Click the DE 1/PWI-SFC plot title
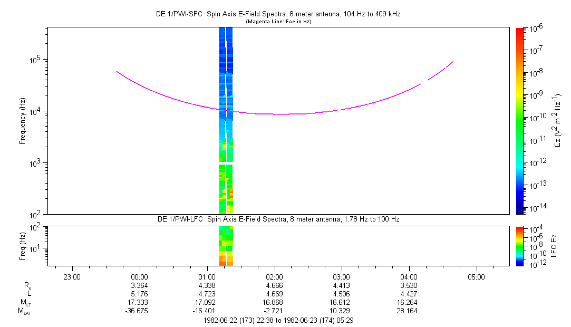The image size is (571, 327). point(278,14)
